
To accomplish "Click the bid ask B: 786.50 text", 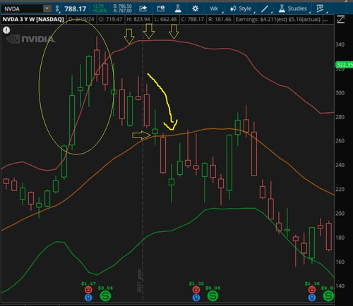I will [122, 6].
